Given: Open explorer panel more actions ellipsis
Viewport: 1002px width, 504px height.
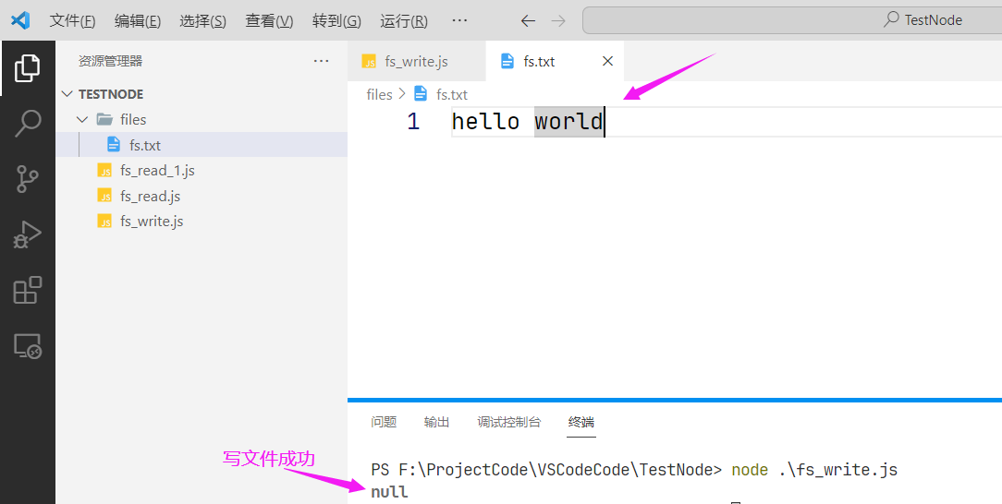Looking at the screenshot, I should click(321, 61).
